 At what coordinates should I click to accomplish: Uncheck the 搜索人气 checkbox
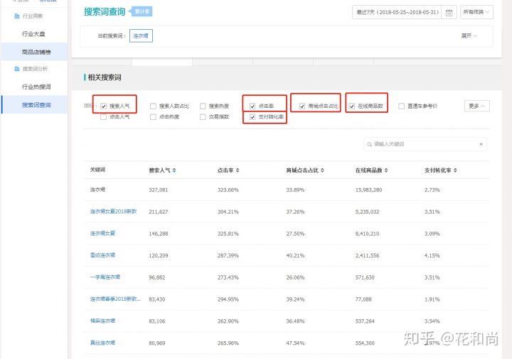coord(105,106)
